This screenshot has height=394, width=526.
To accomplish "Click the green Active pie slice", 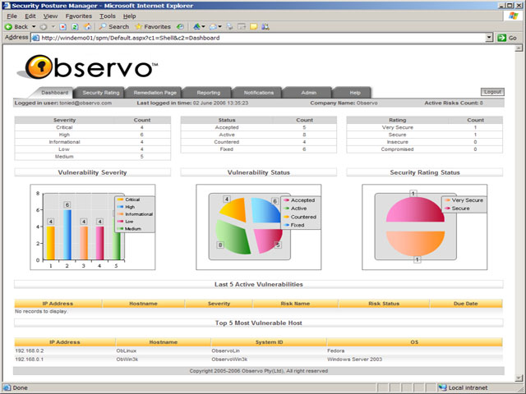I will 233,237.
